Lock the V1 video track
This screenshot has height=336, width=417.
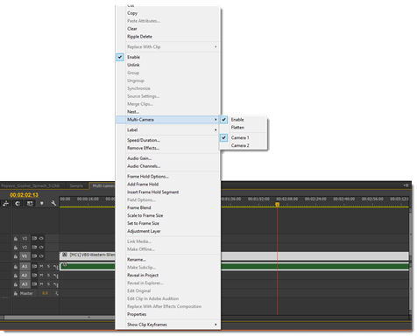(16, 256)
